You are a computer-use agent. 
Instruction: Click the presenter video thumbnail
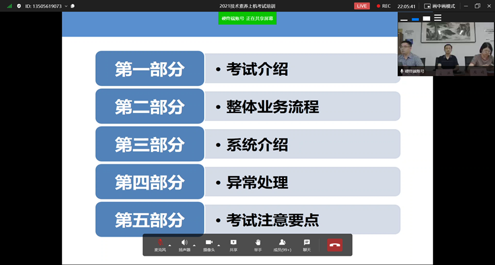tap(445, 53)
